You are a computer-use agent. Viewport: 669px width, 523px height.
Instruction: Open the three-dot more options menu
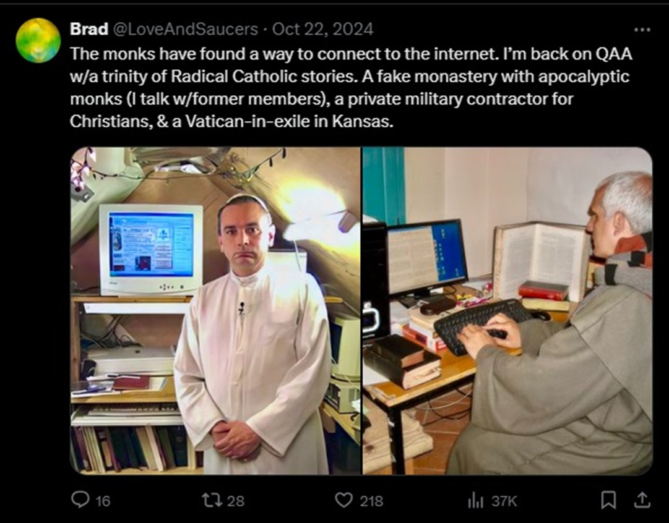click(642, 30)
